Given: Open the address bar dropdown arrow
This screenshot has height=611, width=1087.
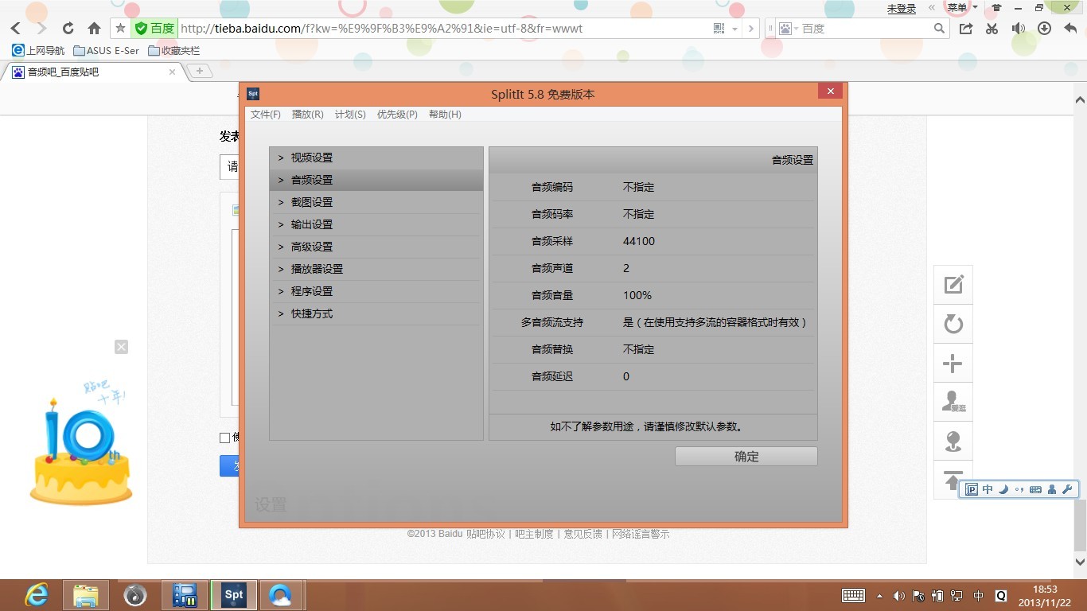Looking at the screenshot, I should point(734,29).
